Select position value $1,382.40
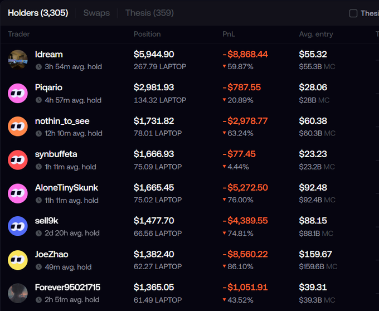The width and height of the screenshot is (379, 311). pyautogui.click(x=154, y=254)
